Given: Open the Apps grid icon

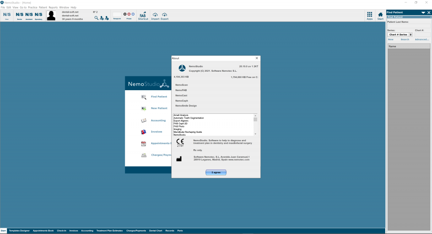Looking at the screenshot, I should tap(370, 15).
